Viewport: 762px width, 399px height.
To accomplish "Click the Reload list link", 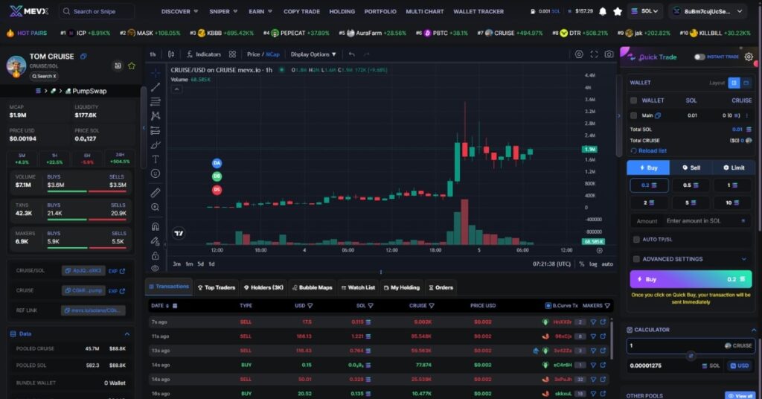I will [x=648, y=150].
